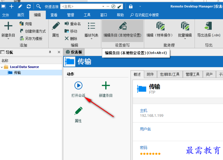Switch to the 编辑 ribbon tab
Screen dimensions: 223x160
(37, 15)
